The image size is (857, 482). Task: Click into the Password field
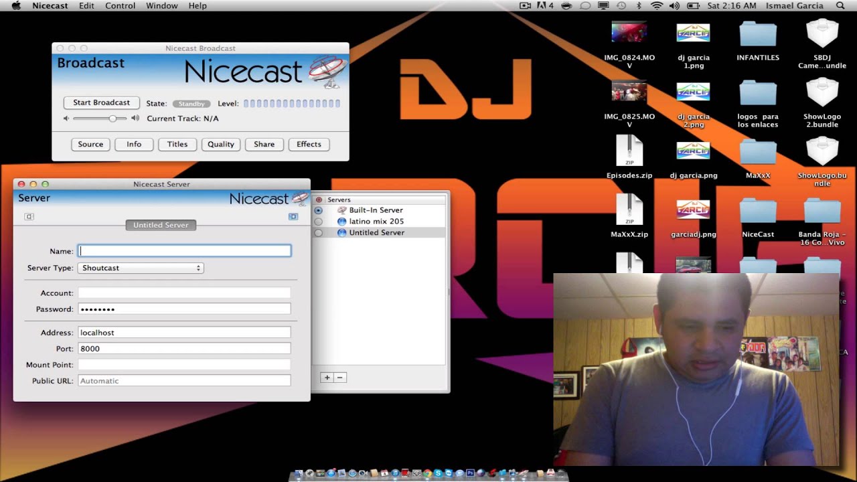[185, 309]
